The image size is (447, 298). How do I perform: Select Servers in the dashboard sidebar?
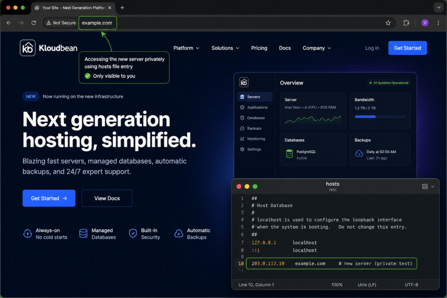pos(254,97)
